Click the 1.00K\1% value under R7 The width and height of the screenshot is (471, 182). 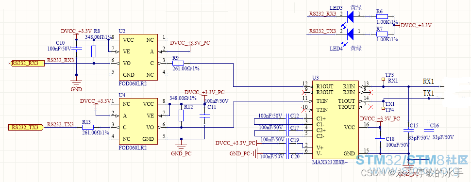[x=387, y=39]
